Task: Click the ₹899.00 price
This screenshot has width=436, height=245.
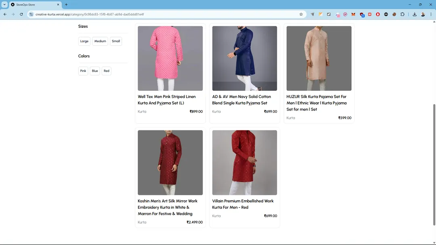Action: click(x=196, y=111)
